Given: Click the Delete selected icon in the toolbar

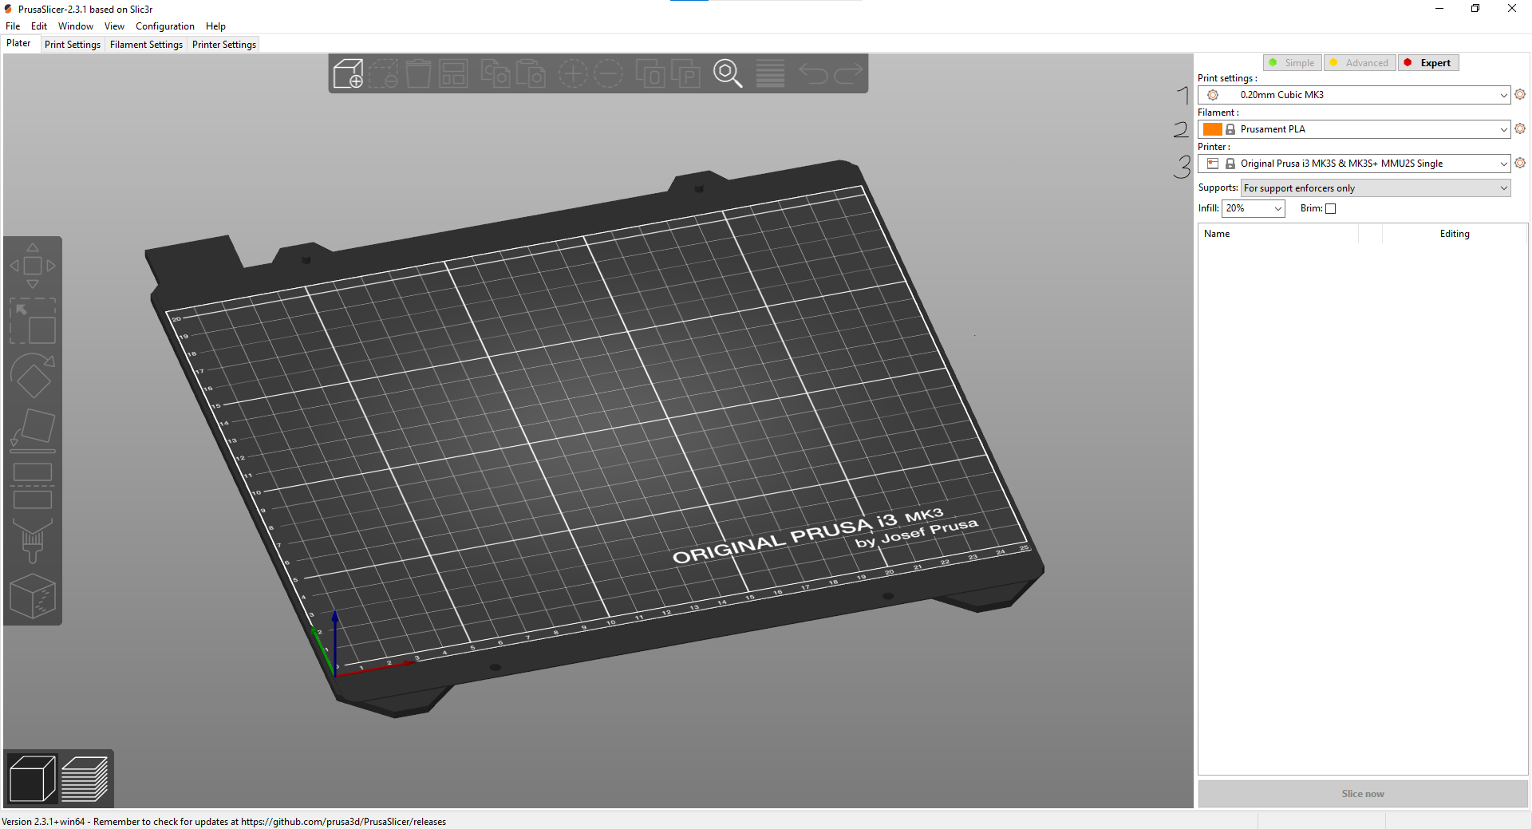Looking at the screenshot, I should click(x=383, y=73).
